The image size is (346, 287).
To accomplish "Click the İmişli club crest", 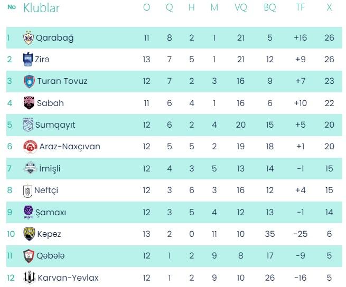I will (30, 168).
